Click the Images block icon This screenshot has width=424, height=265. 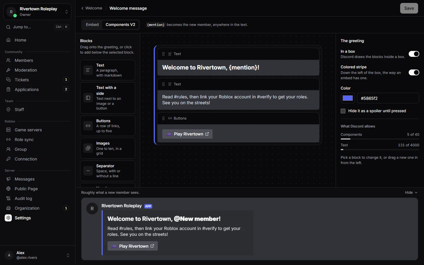point(88,148)
